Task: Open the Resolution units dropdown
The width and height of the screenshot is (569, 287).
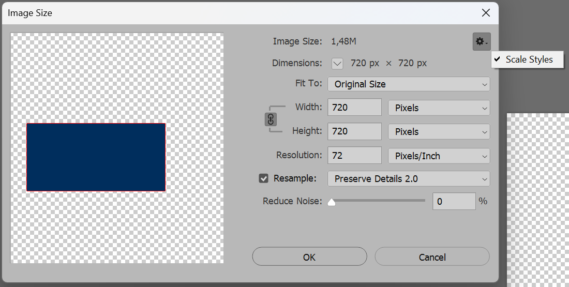Action: tap(439, 156)
